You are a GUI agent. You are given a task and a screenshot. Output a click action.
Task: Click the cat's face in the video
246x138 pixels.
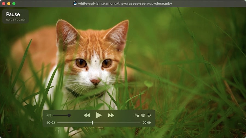[x=93, y=65]
